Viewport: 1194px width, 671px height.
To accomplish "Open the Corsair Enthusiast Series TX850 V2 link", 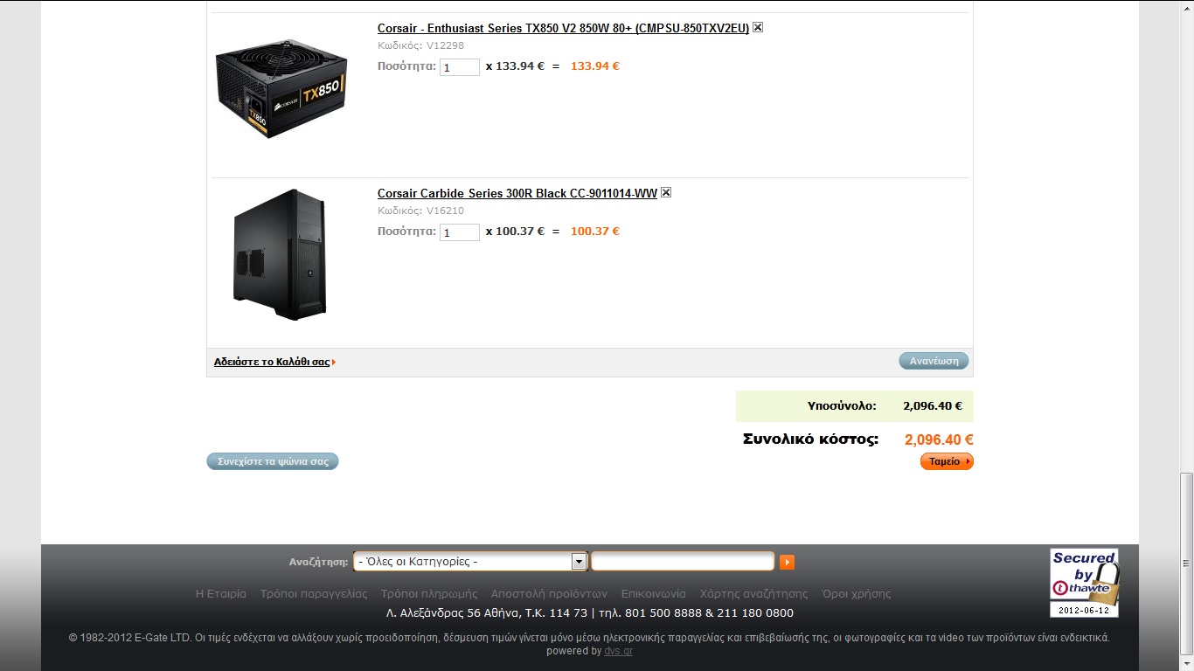I will (x=563, y=28).
